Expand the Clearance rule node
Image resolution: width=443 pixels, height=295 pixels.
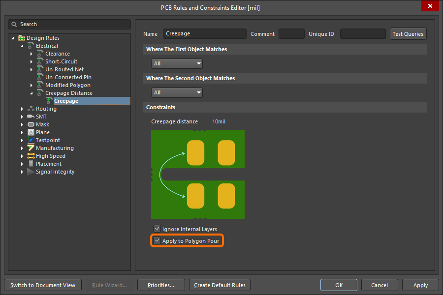(32, 54)
